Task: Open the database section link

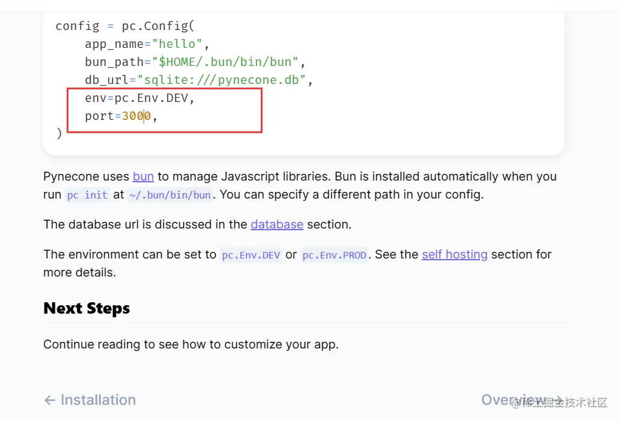Action: (x=277, y=224)
